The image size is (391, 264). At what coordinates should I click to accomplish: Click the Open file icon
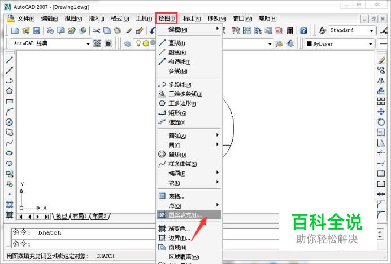26,30
